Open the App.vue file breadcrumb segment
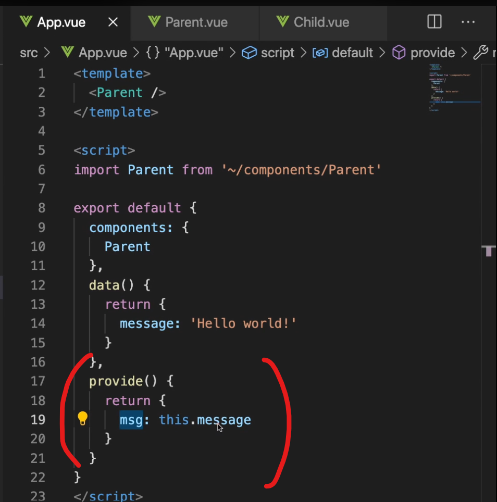Image resolution: width=497 pixels, height=502 pixels. click(103, 53)
